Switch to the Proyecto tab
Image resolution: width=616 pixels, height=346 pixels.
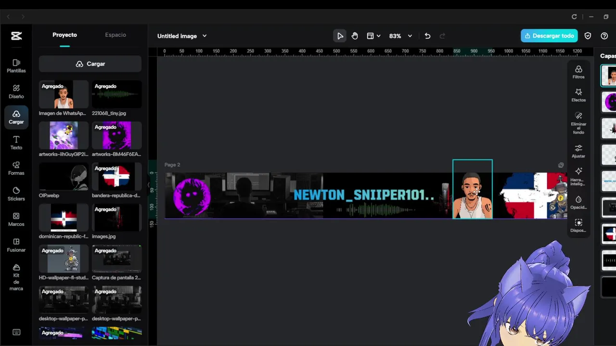[x=64, y=35]
